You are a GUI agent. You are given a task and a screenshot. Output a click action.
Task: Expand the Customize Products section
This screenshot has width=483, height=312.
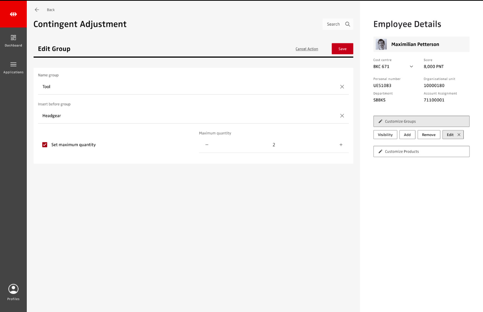(421, 151)
